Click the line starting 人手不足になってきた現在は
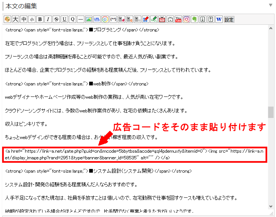The width and height of the screenshot is (276, 217). [121, 198]
